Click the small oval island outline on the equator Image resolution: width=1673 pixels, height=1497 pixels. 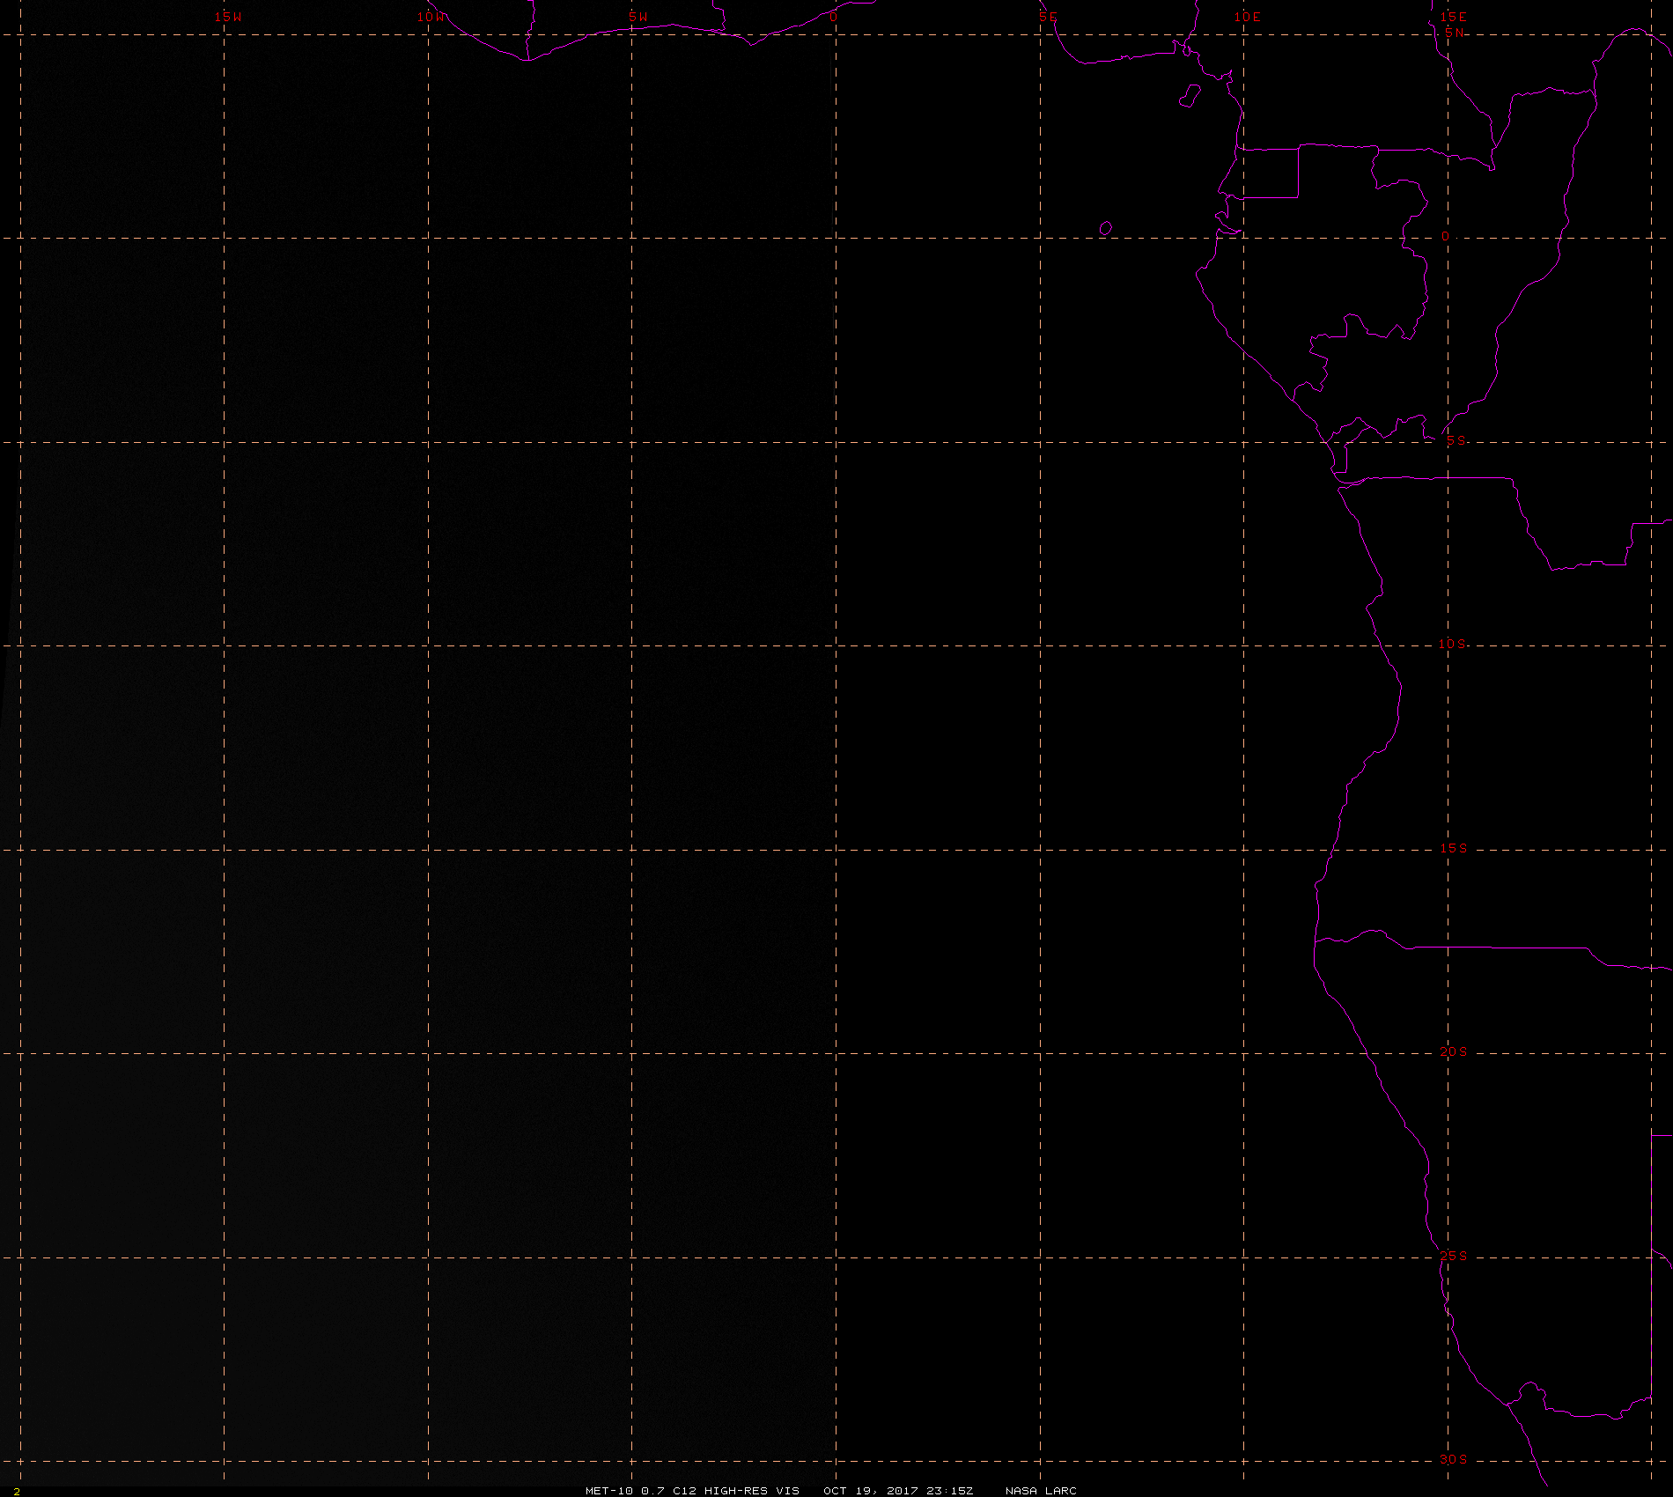1106,228
